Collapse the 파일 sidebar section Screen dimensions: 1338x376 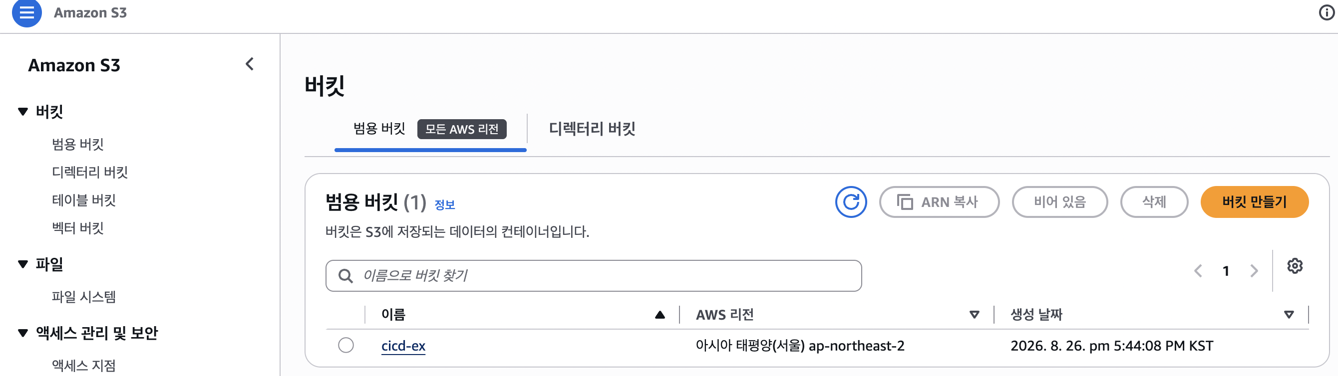point(23,264)
